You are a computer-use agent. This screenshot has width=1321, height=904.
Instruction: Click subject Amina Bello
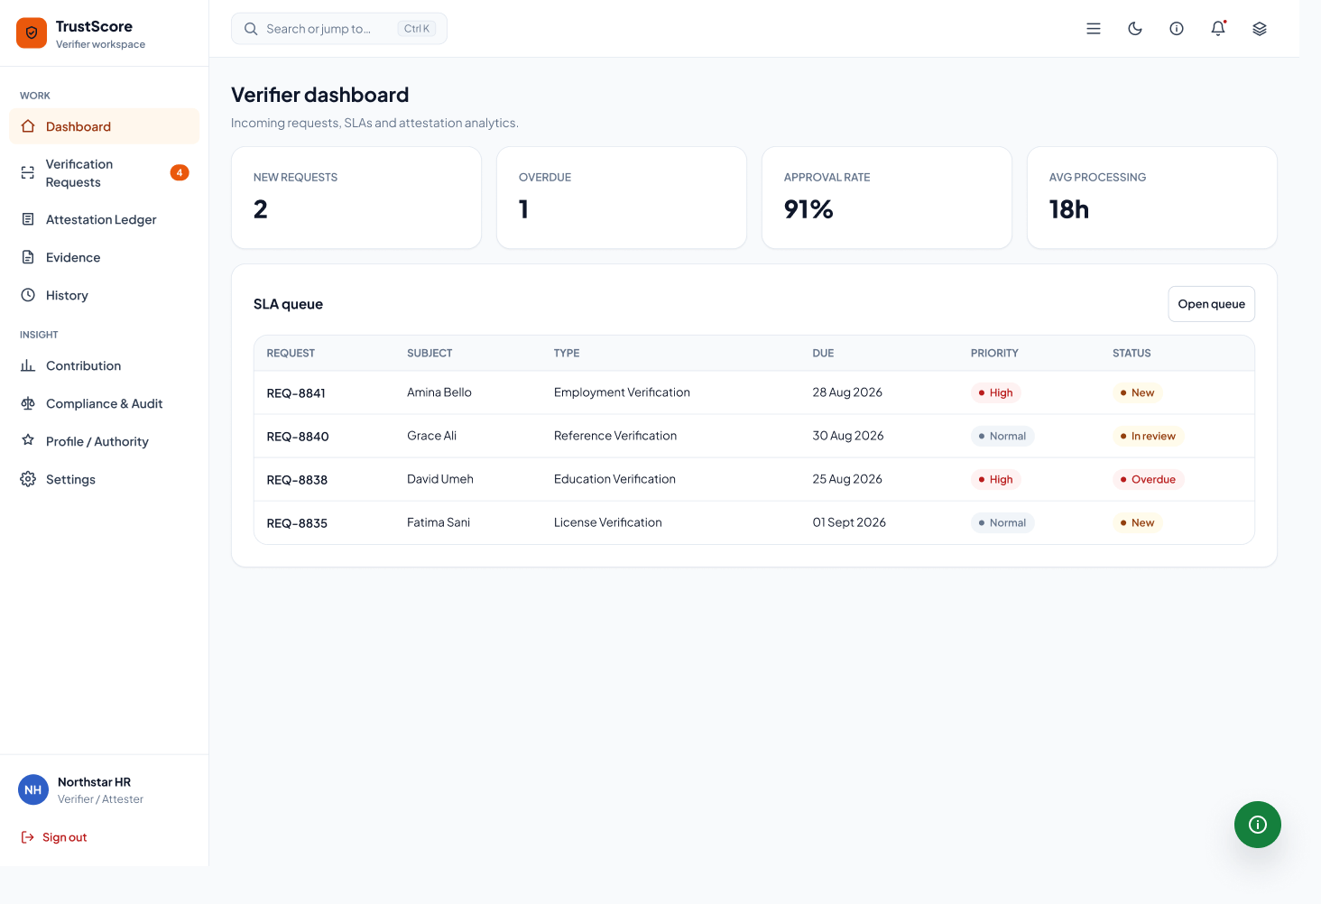tap(439, 392)
